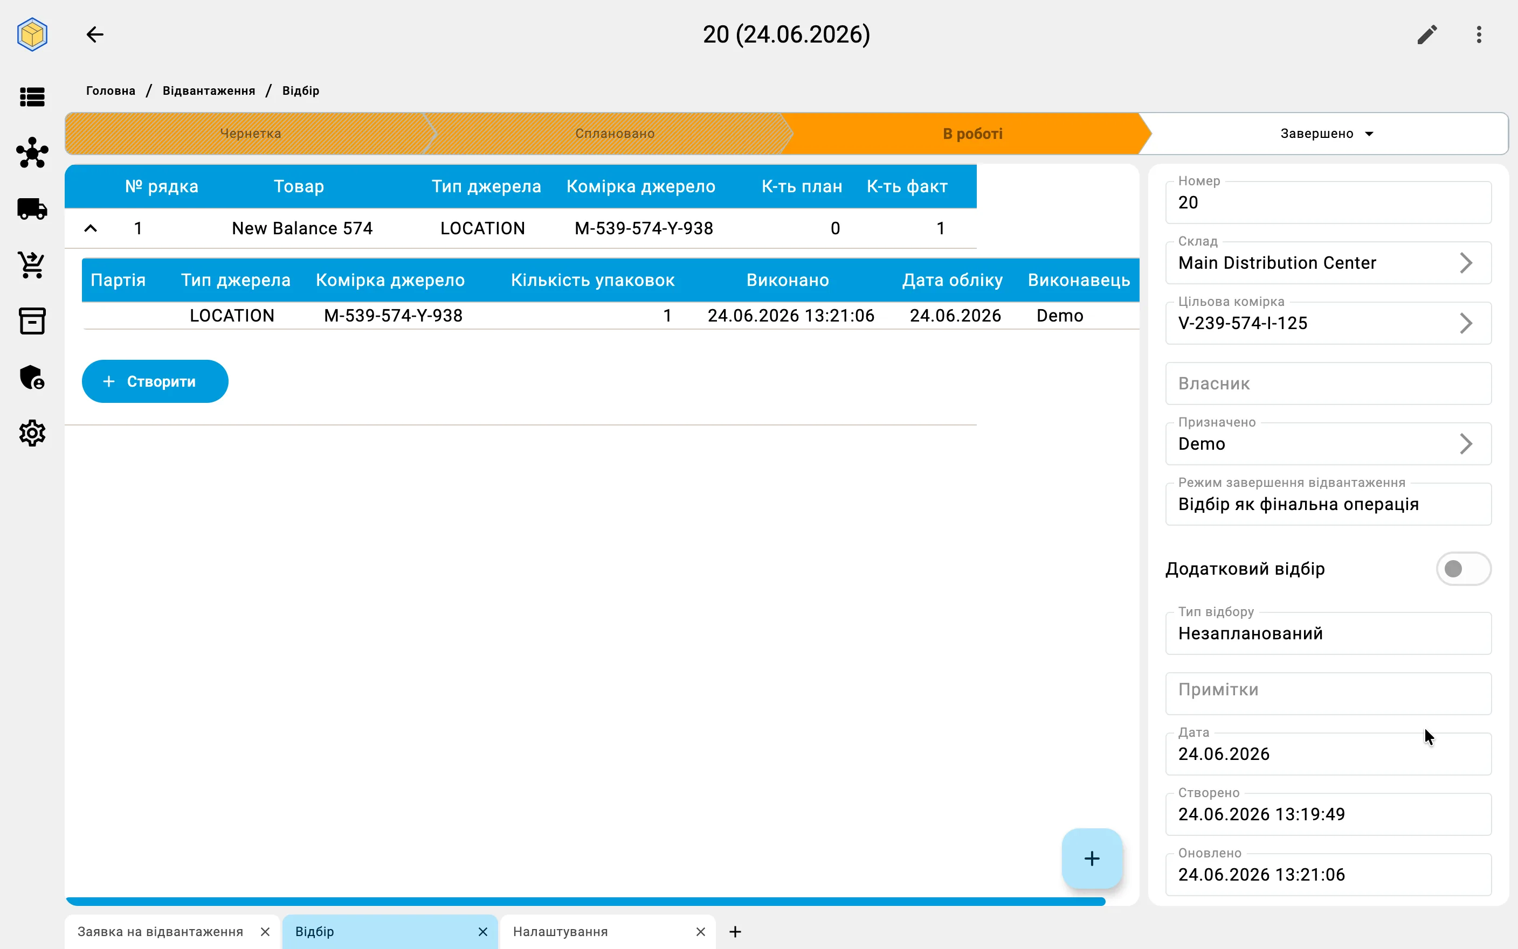Click the Примітки input field
The width and height of the screenshot is (1518, 949).
[x=1328, y=693]
